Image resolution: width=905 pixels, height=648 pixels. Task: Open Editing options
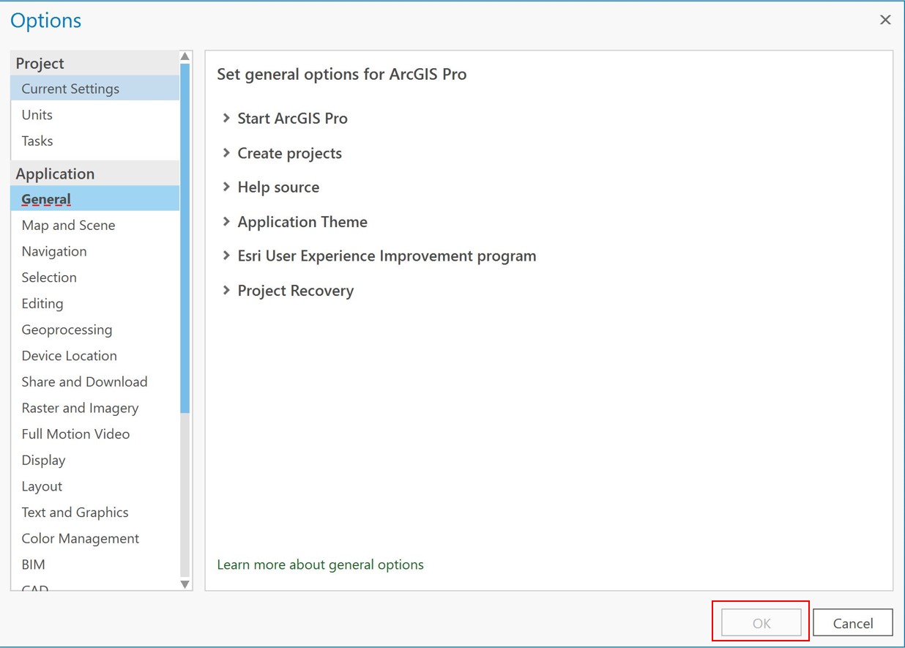click(95, 304)
